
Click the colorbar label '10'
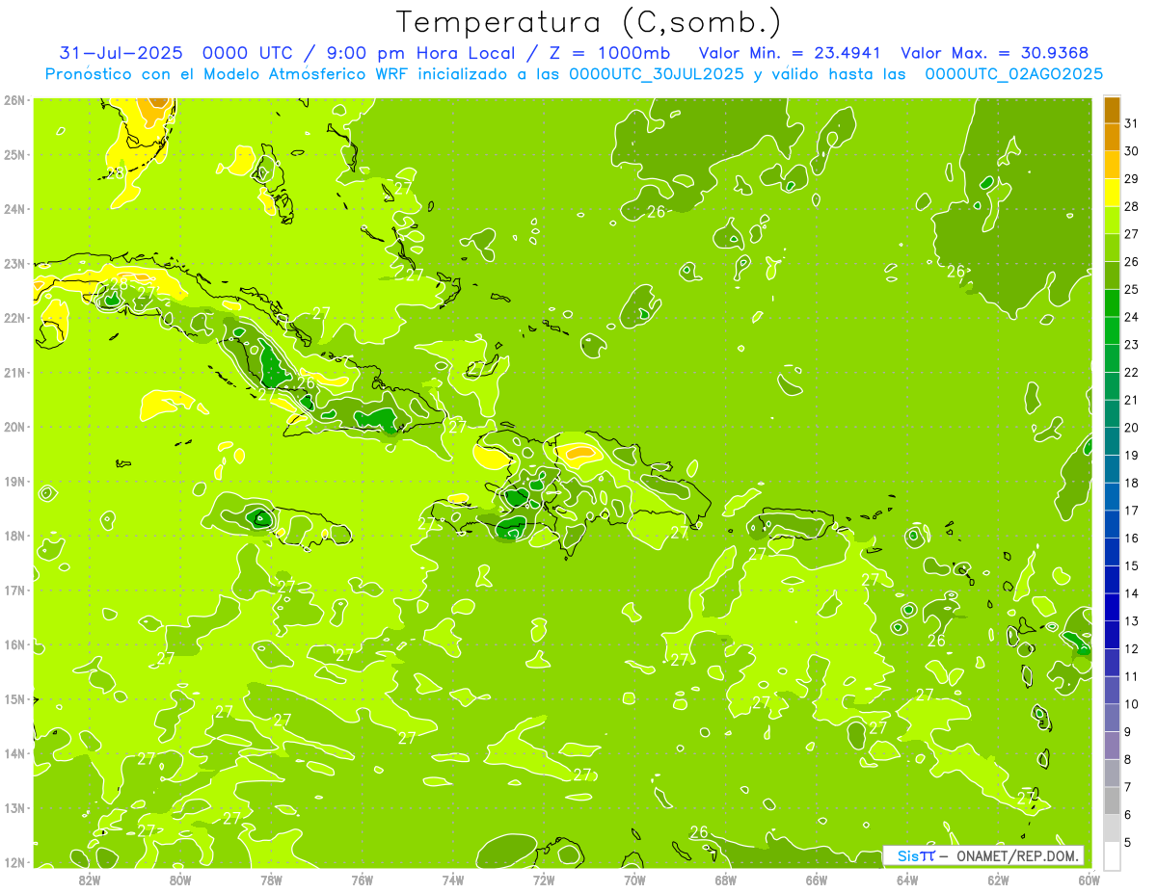point(1132,705)
